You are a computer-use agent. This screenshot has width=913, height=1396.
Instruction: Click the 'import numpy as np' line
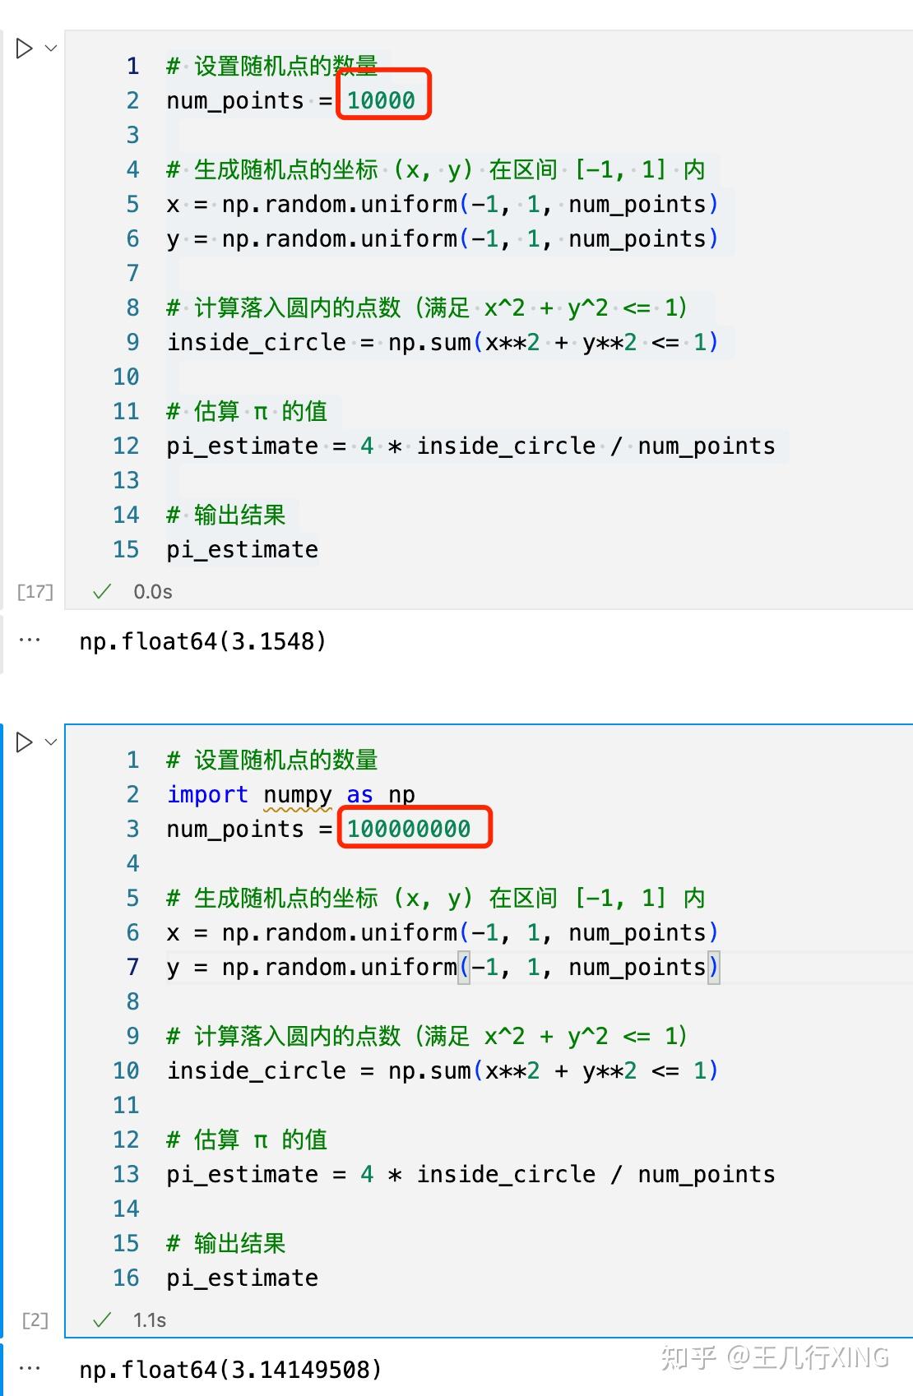click(291, 795)
